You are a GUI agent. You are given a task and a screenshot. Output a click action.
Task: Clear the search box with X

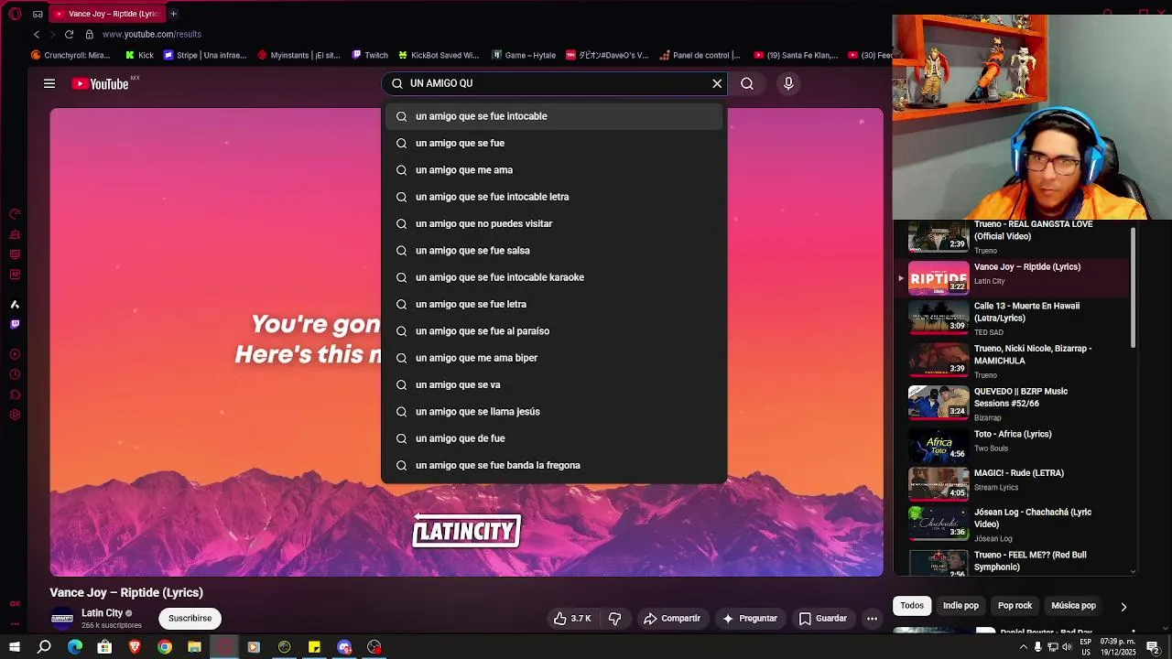pos(717,83)
